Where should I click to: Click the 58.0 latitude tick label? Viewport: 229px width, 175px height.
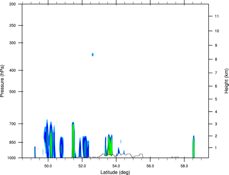coord(184,166)
